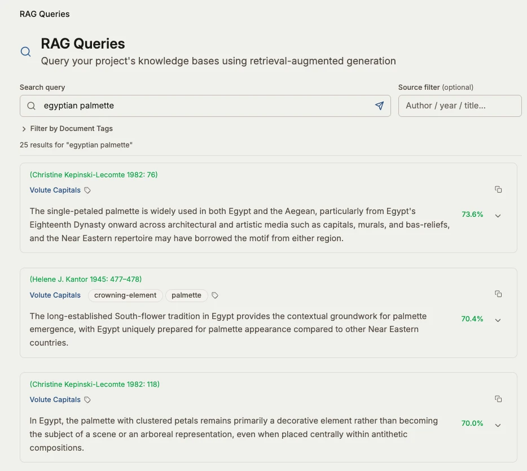Expand the 70.4% result card
Image resolution: width=527 pixels, height=471 pixels.
(498, 320)
